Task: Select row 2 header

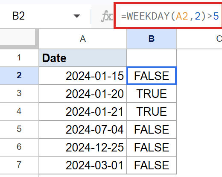Action: (x=19, y=76)
